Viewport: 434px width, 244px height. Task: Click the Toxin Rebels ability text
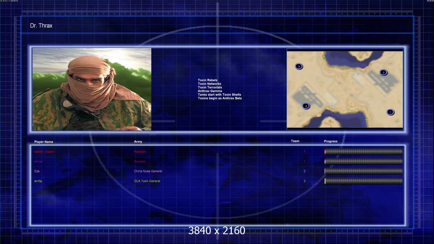(208, 80)
